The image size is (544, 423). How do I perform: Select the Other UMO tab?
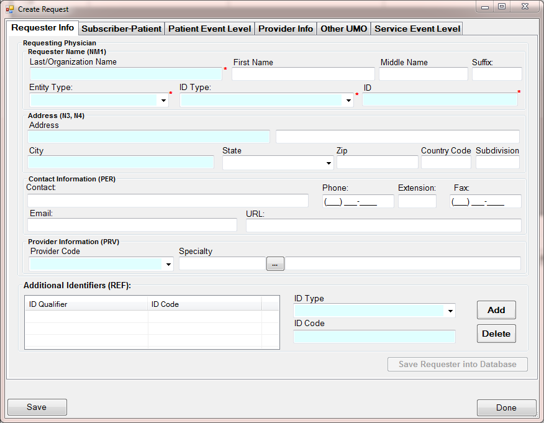pyautogui.click(x=344, y=29)
